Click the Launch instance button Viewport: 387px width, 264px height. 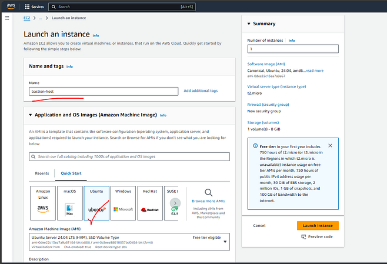318,226
